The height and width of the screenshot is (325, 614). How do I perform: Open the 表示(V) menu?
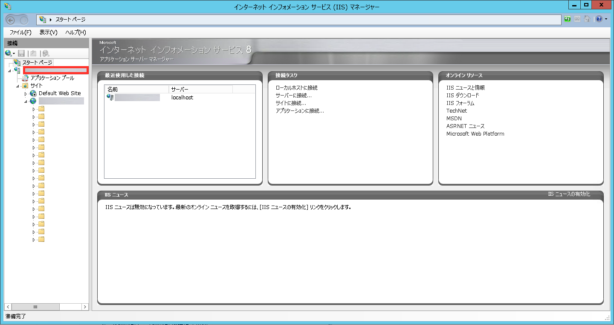point(48,32)
